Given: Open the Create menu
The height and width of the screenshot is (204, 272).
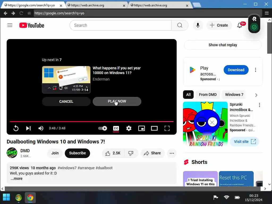Looking at the screenshot, I should point(219,25).
